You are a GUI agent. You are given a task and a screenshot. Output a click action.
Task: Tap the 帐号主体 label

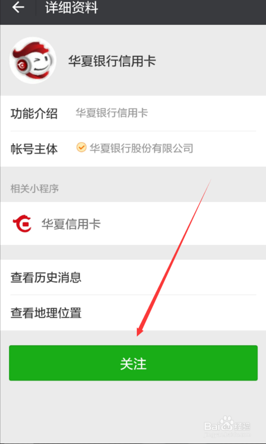(x=34, y=149)
